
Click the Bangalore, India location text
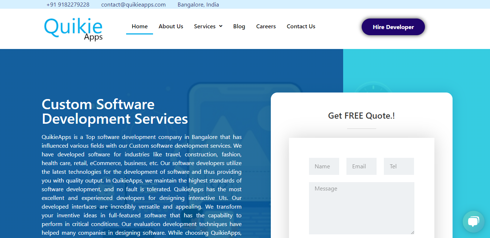[x=198, y=5]
